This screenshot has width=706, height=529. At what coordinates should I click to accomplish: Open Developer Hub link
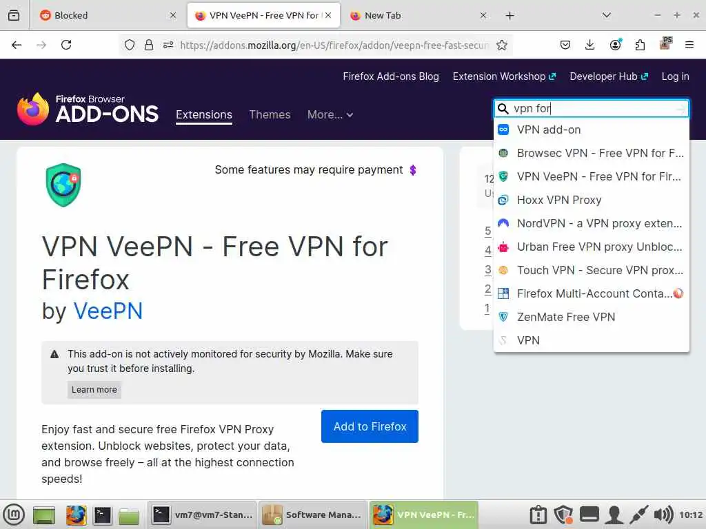click(x=609, y=76)
